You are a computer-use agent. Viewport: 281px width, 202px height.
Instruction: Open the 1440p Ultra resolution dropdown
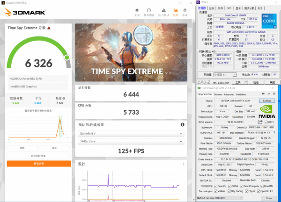(x=131, y=141)
